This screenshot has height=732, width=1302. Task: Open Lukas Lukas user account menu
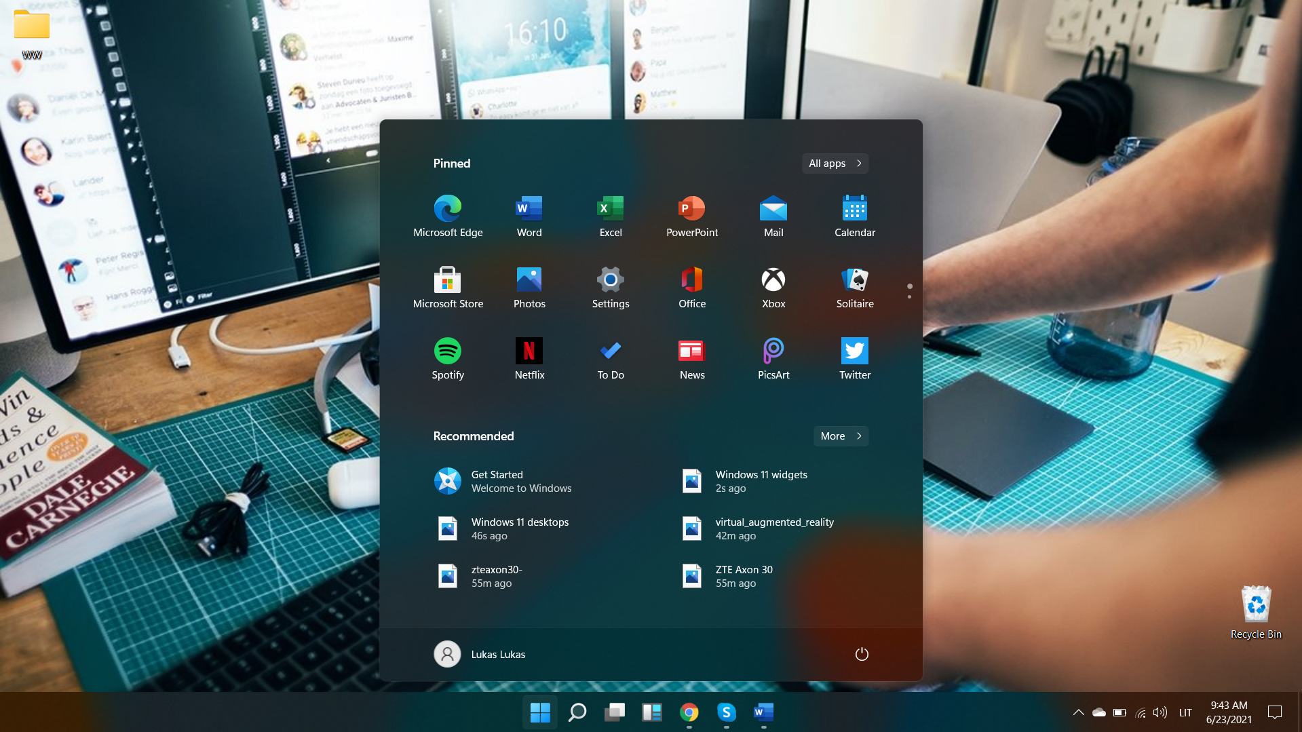point(480,654)
